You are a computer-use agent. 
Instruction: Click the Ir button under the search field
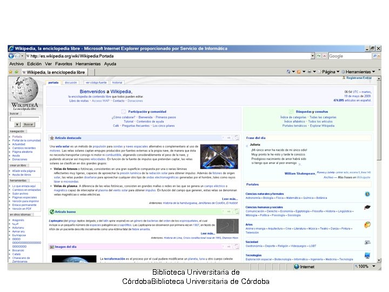[x=17, y=124]
